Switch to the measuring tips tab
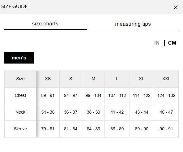 point(133,24)
